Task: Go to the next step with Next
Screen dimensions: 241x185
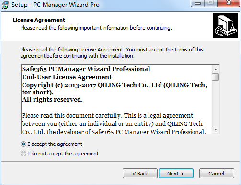Action: (176, 174)
